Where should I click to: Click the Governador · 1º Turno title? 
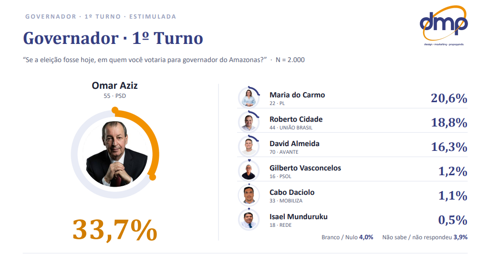[113, 38]
